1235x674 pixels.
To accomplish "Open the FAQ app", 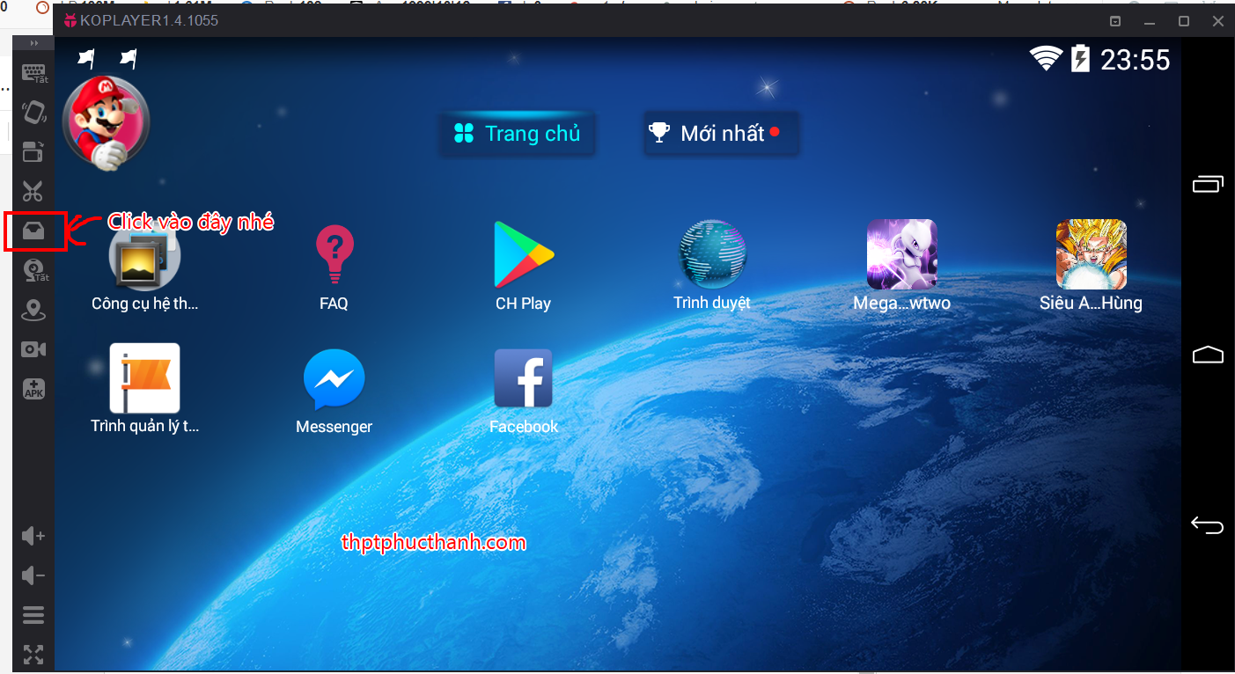I will 334,267.
